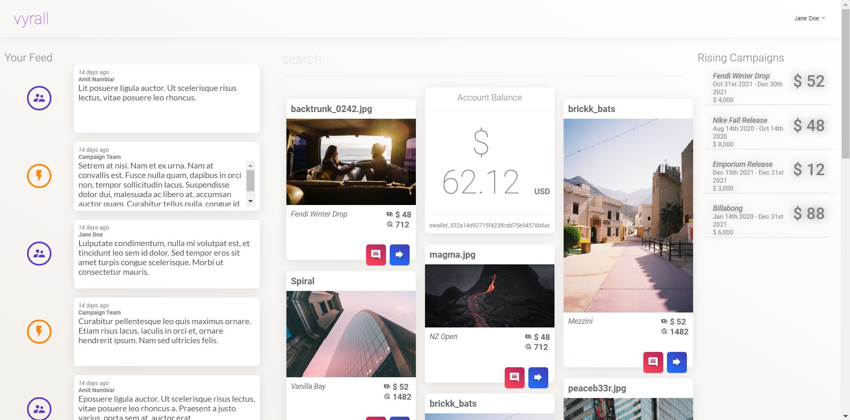Click views icon next to 712 on Fendi Winter Drop card
850x420 pixels.
(x=390, y=225)
